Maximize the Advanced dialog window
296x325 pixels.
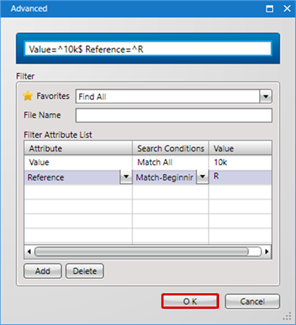pyautogui.click(x=269, y=9)
